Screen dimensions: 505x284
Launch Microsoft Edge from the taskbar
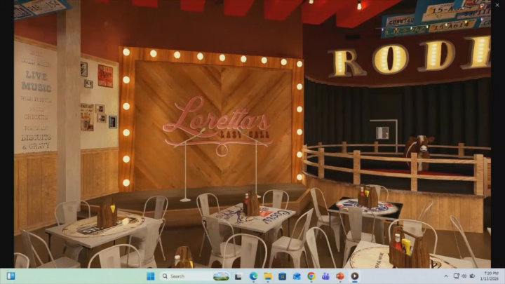pos(253,276)
